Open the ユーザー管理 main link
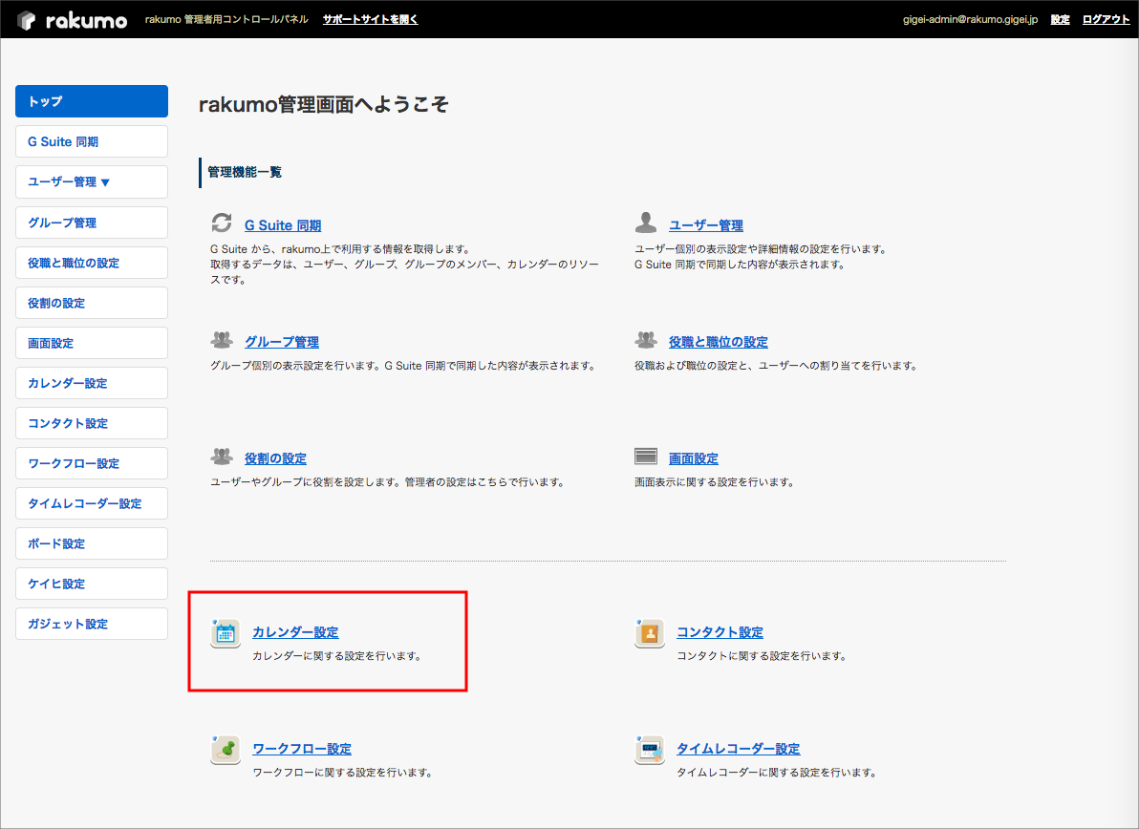The width and height of the screenshot is (1139, 829). click(x=706, y=225)
